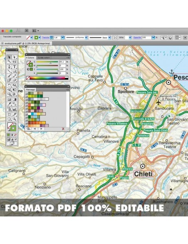Open the Paesaggi panel options menu
The height and width of the screenshot is (244, 188).
click(x=68, y=89)
